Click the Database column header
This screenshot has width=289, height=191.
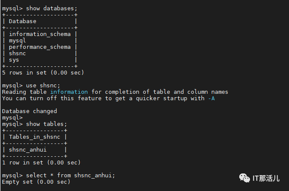[23, 21]
